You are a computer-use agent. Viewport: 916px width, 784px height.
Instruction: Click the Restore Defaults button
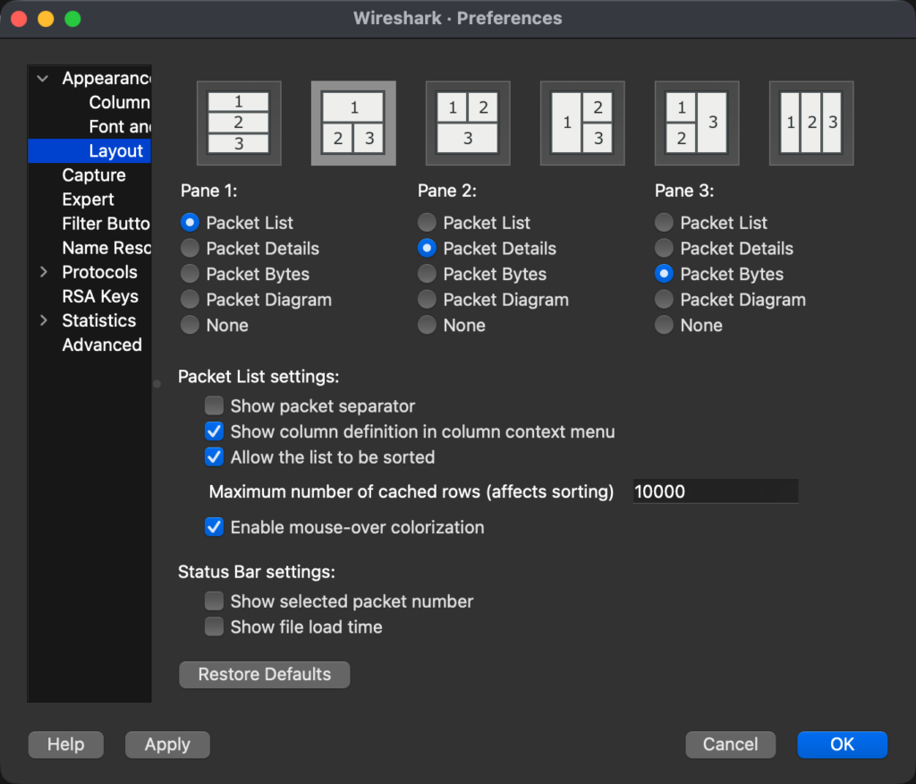coord(265,675)
